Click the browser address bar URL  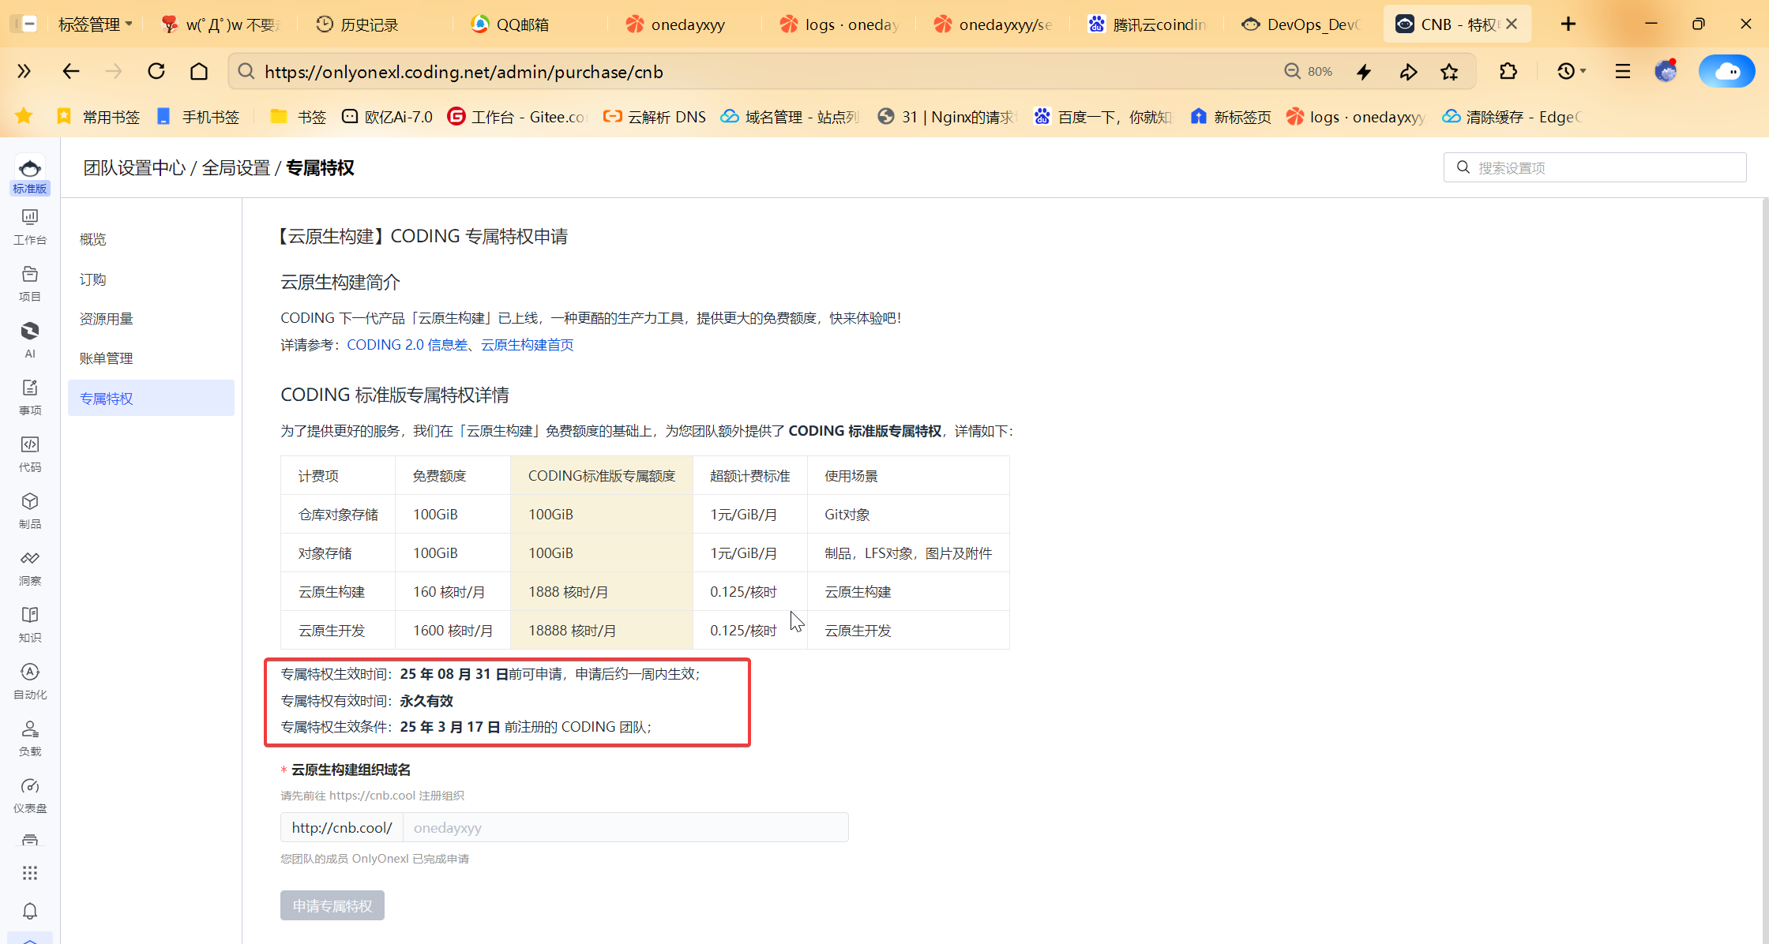[464, 72]
